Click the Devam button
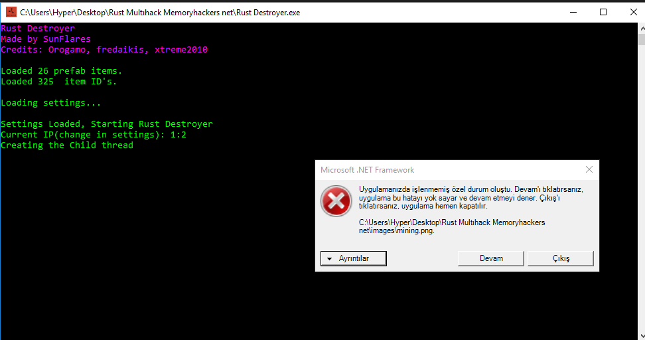645x340 pixels. [x=491, y=258]
